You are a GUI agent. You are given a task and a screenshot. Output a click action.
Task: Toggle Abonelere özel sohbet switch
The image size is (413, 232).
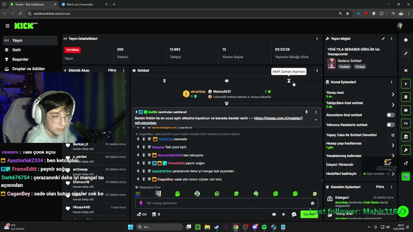pos(390,115)
